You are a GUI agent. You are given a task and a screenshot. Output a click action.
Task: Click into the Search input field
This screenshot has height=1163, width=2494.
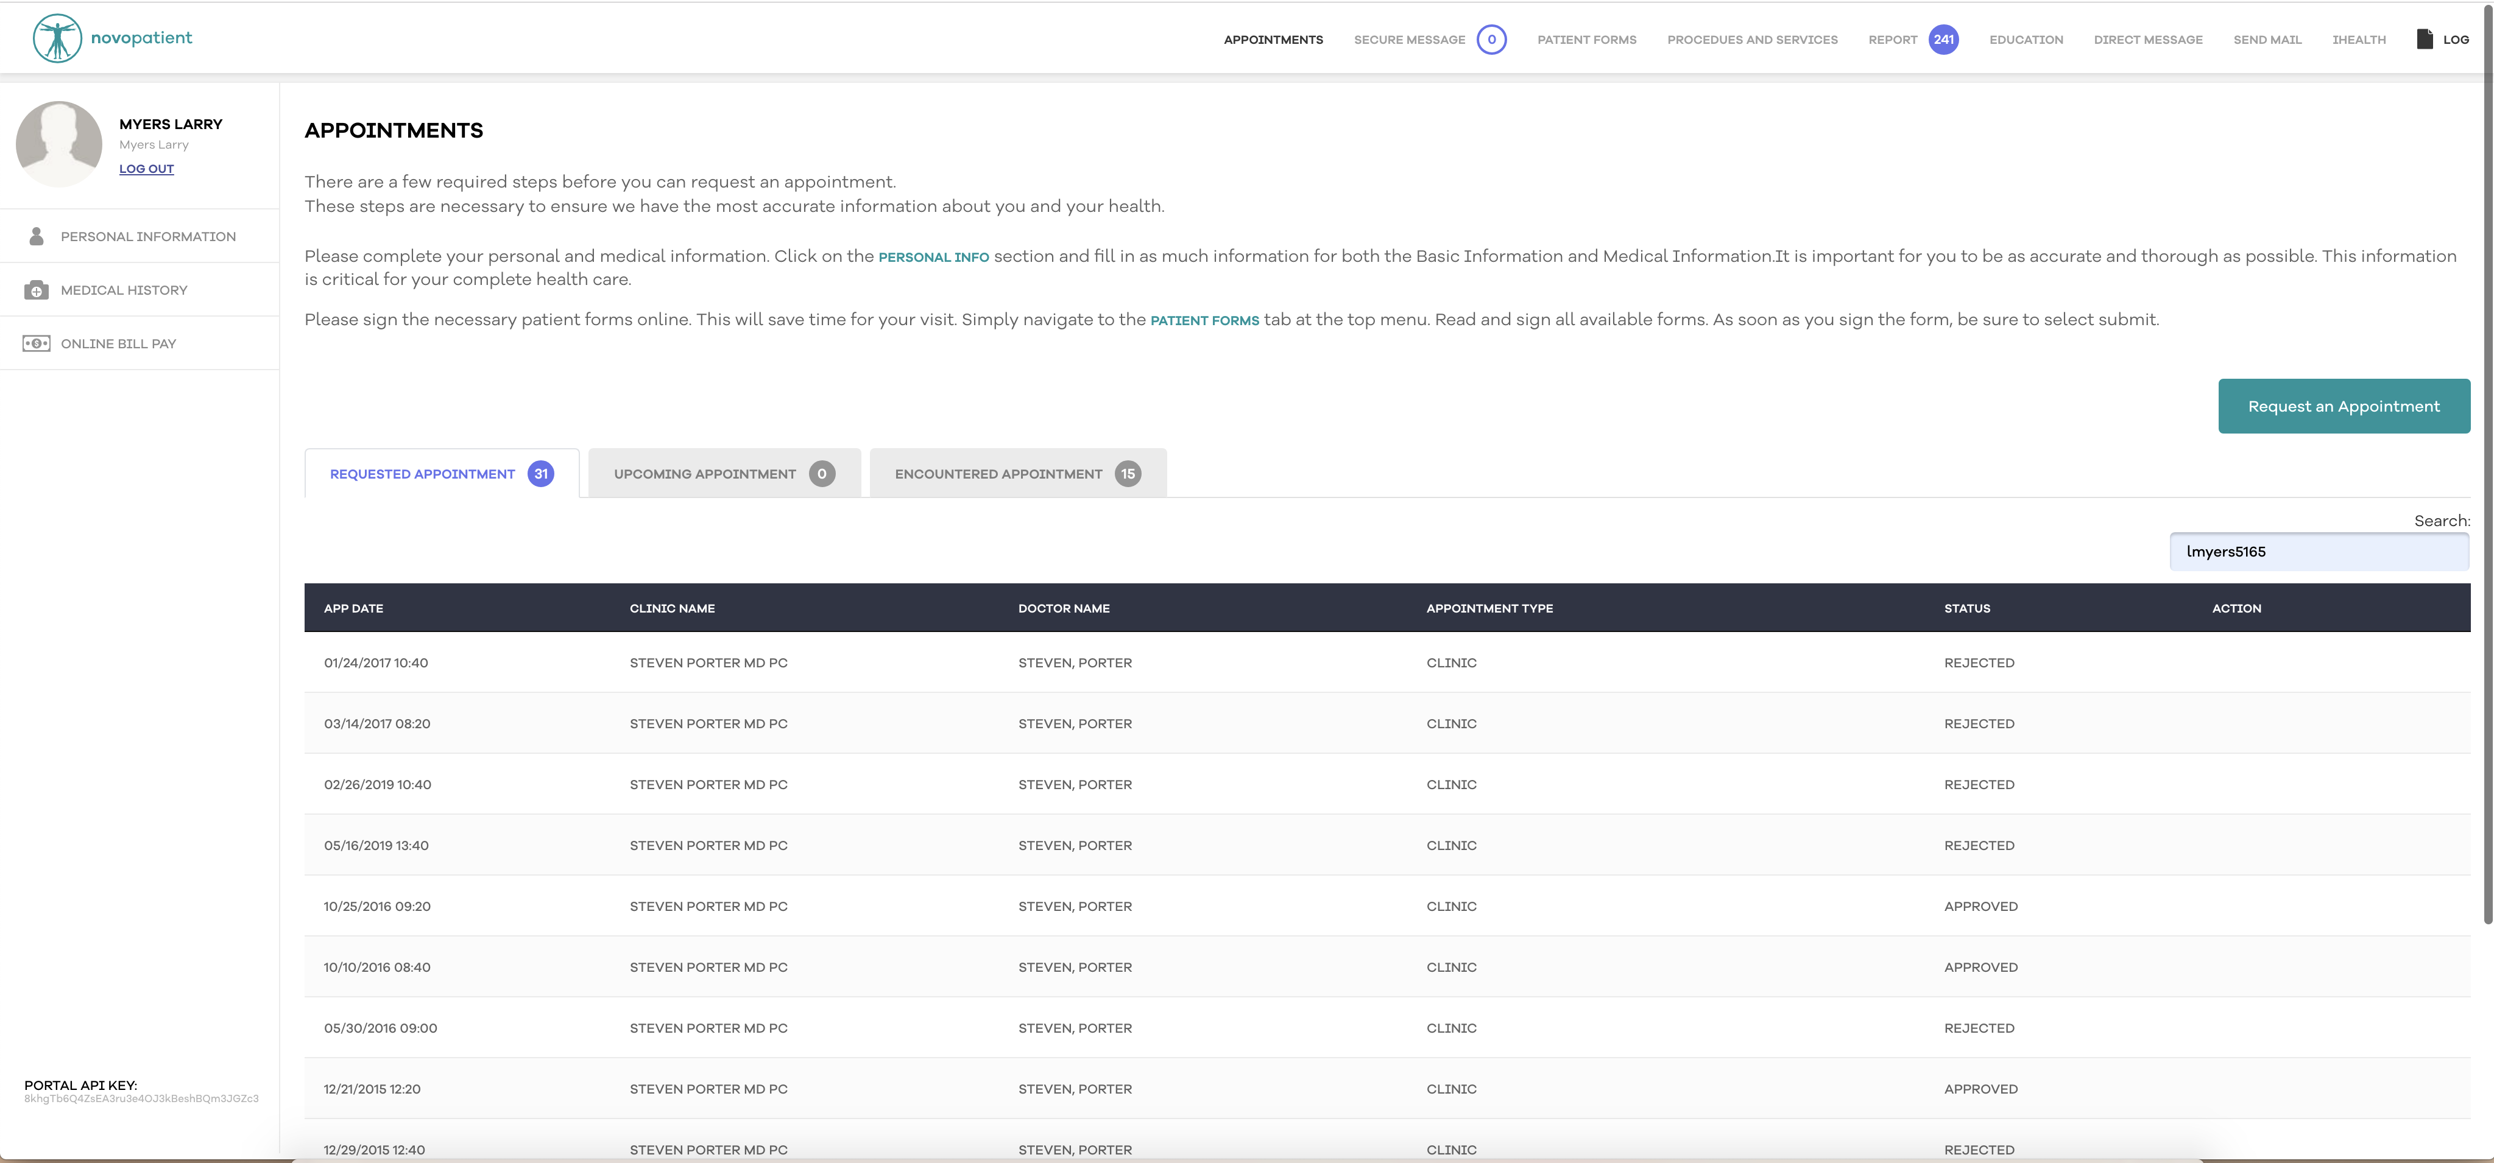pyautogui.click(x=2319, y=552)
